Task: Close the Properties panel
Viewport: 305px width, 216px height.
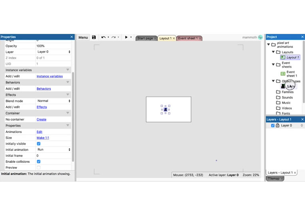Action: [x=72, y=37]
